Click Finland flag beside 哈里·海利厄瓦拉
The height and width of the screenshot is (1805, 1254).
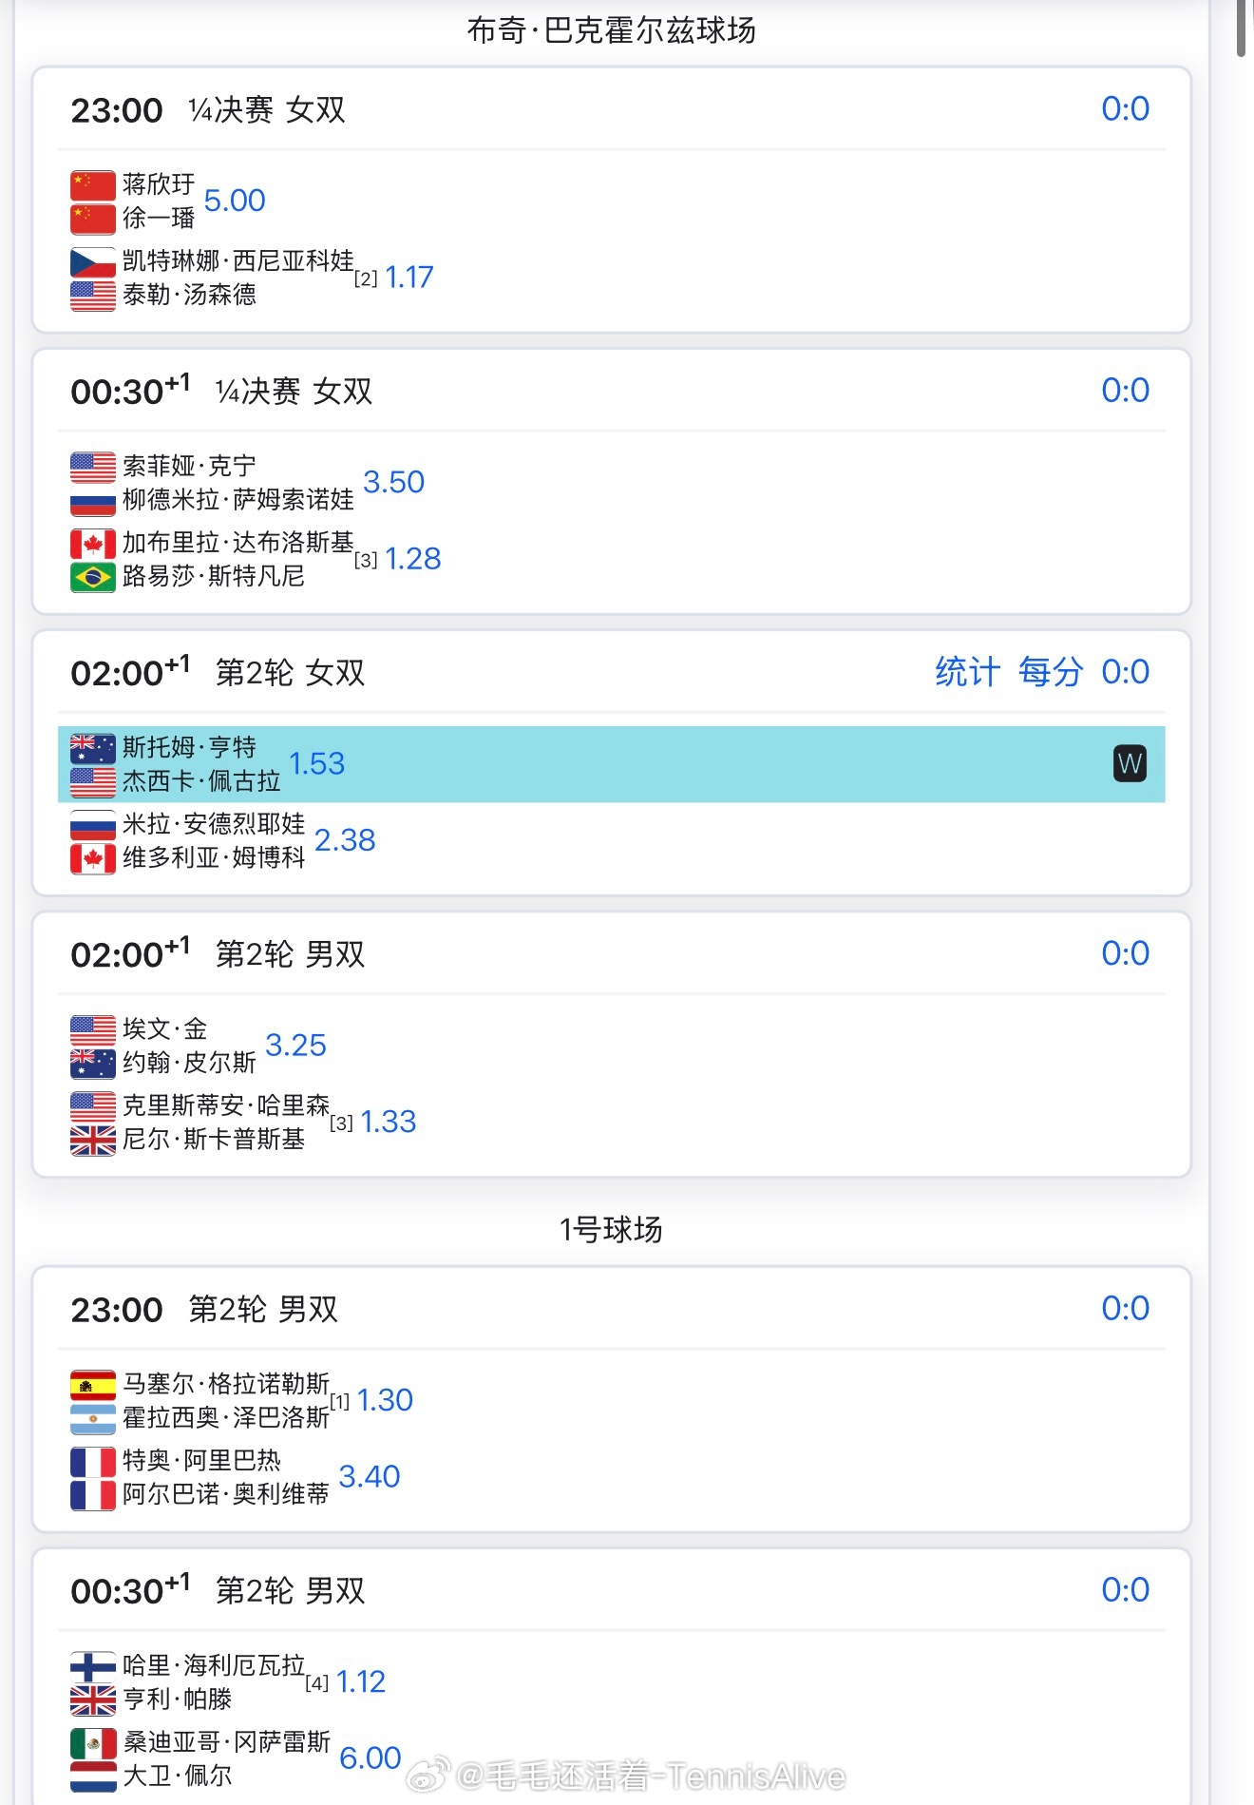(x=92, y=1665)
